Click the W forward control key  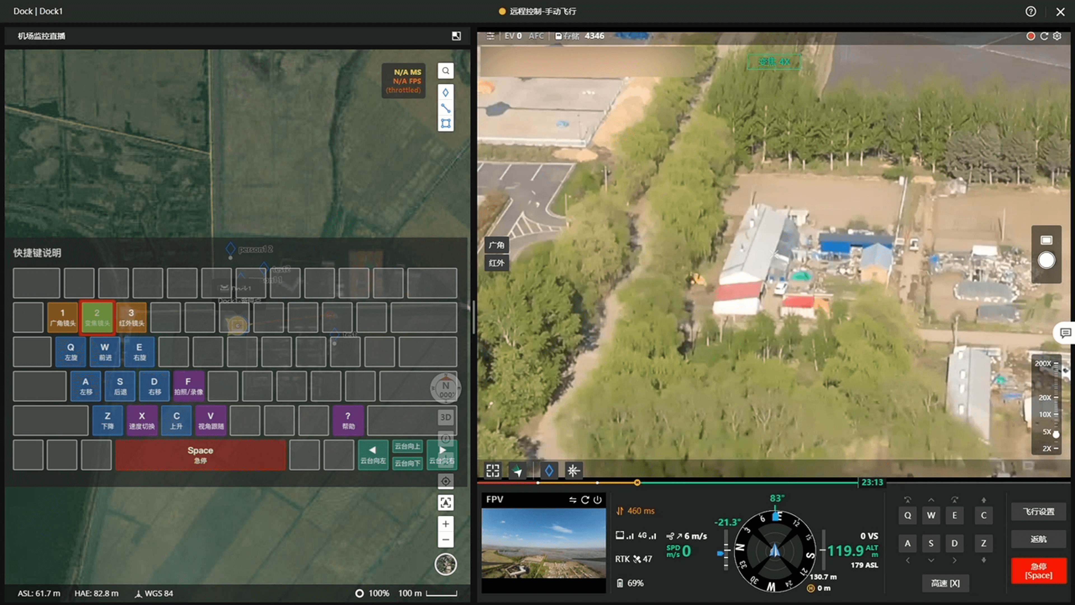pos(931,515)
